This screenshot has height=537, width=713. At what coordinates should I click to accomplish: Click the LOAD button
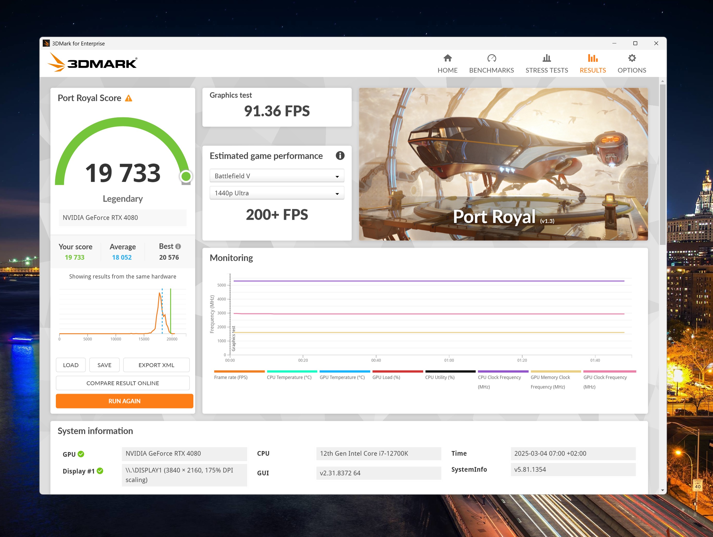click(71, 365)
